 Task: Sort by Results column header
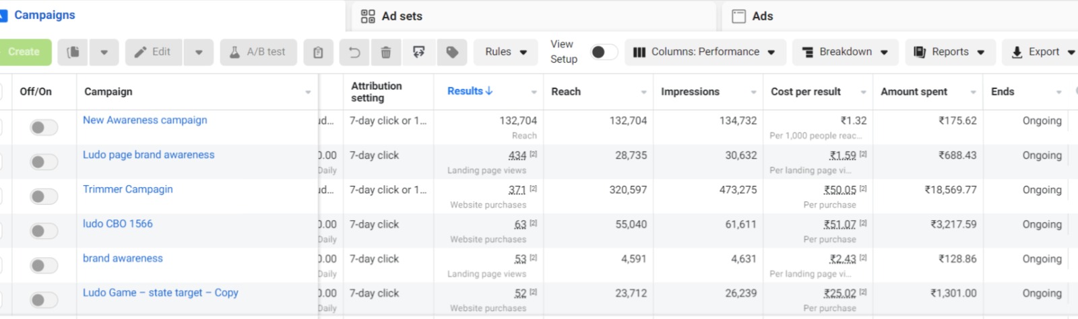(x=470, y=91)
